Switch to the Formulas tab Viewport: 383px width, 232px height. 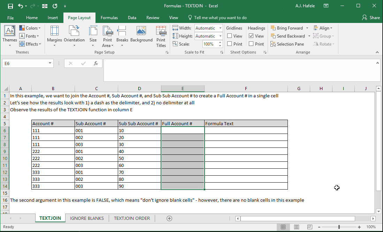click(109, 18)
